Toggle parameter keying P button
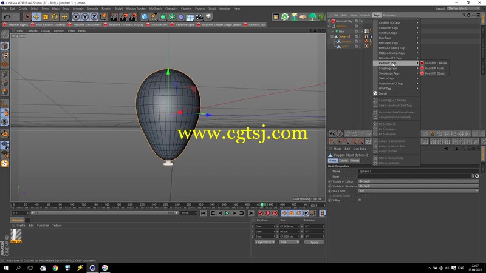 click(x=306, y=214)
